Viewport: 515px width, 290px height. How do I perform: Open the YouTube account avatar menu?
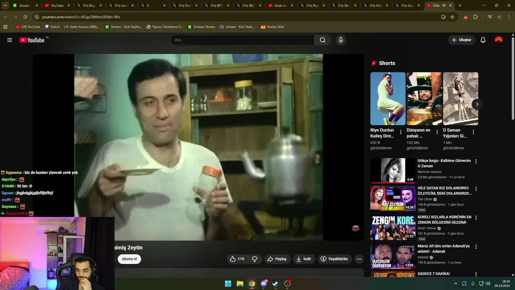(x=499, y=40)
